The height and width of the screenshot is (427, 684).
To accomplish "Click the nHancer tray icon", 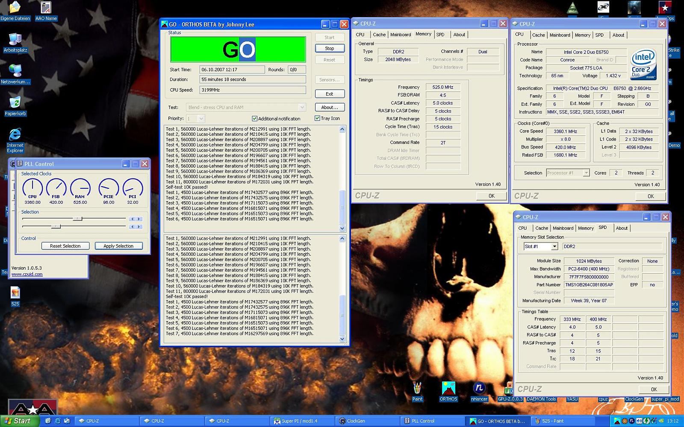I will pos(631,421).
